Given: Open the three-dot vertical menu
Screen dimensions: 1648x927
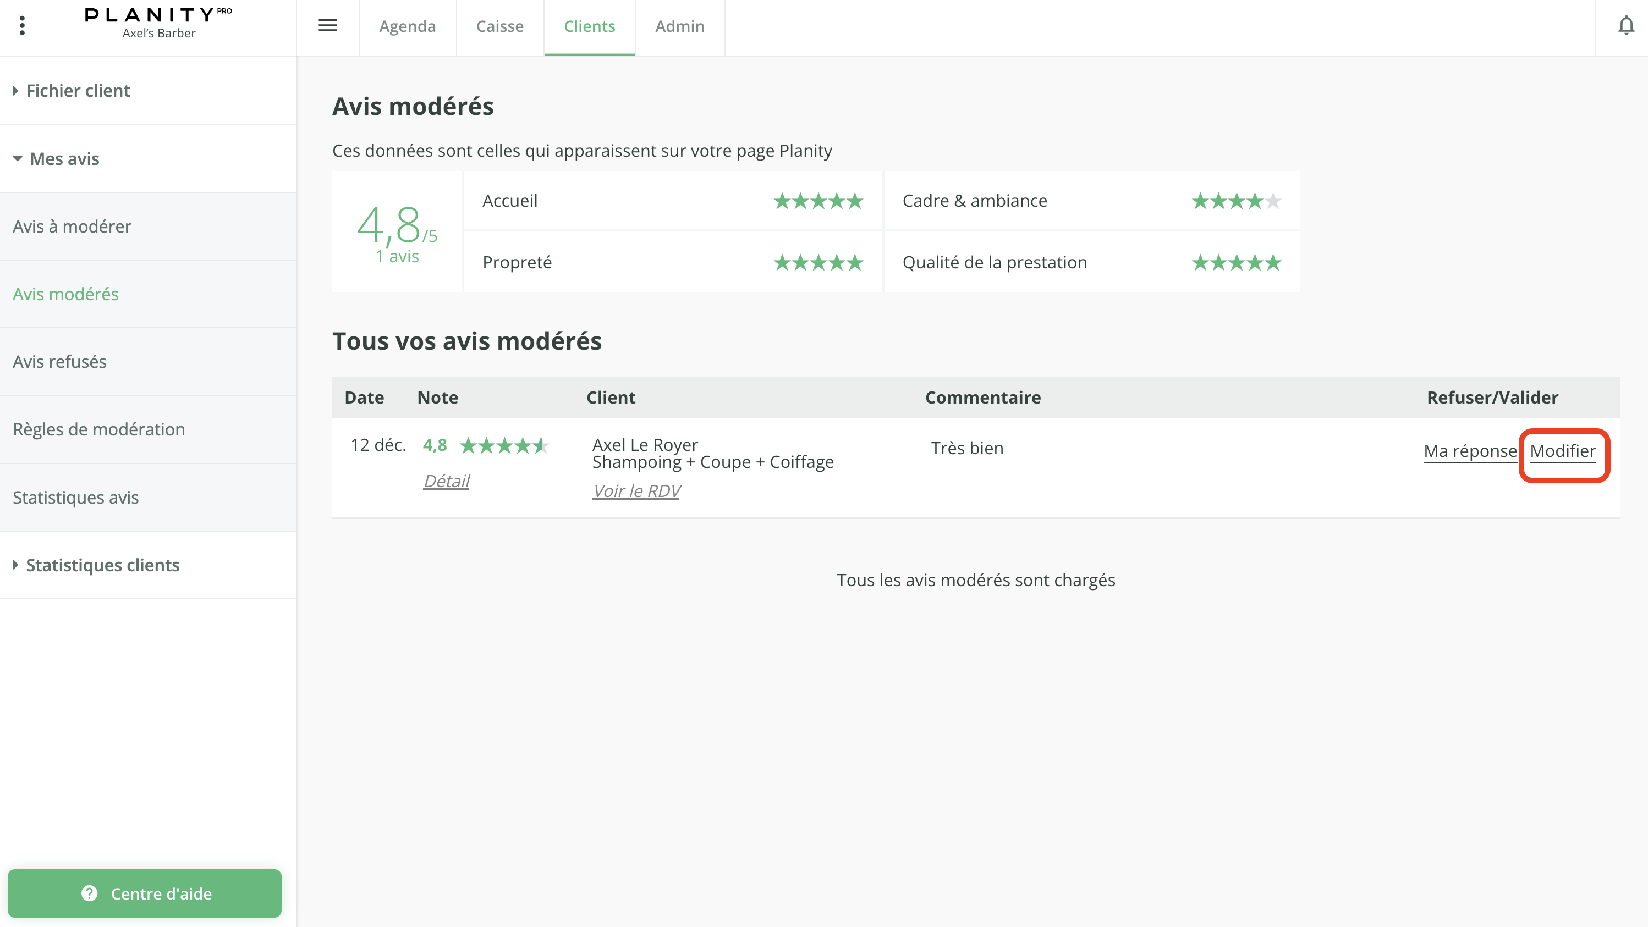Looking at the screenshot, I should [x=23, y=26].
